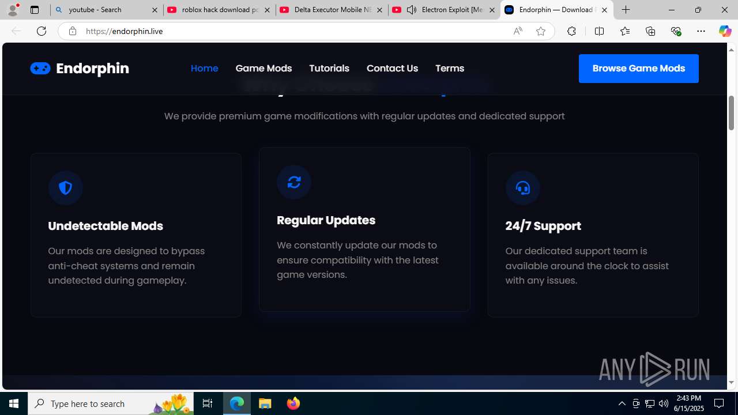
Task: Close the youtube - Search tab
Action: (x=155, y=10)
